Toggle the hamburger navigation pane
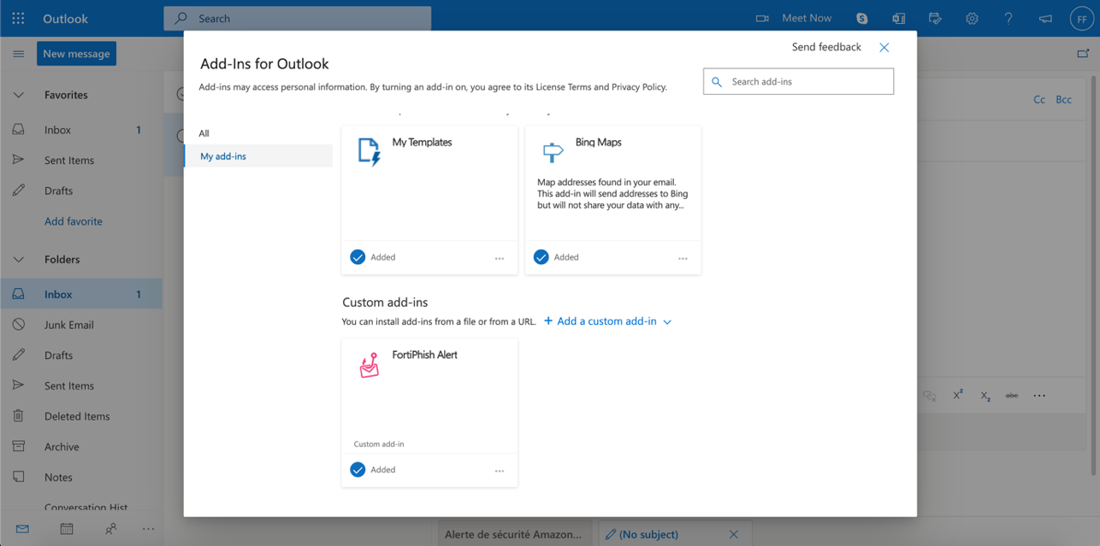 (x=18, y=54)
